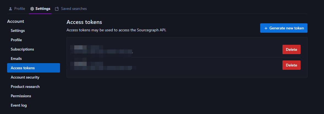The image size is (324, 114).
Task: Click the person icon in the Profile tab
Action: tap(10, 9)
